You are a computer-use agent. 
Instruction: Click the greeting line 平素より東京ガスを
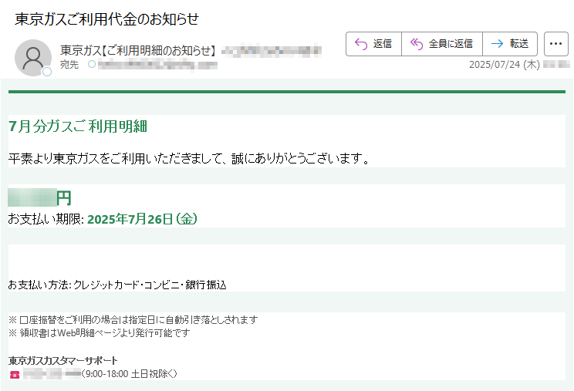(x=189, y=158)
